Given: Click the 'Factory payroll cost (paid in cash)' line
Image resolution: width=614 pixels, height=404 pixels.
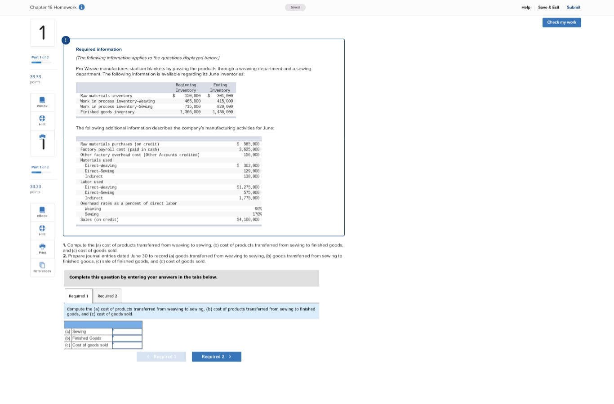Looking at the screenshot, I should 120,150.
